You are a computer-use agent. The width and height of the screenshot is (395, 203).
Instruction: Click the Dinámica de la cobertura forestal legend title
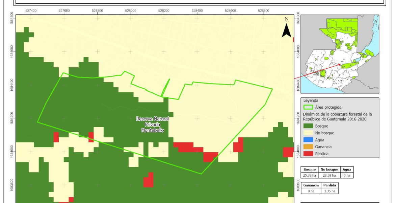tap(337, 116)
